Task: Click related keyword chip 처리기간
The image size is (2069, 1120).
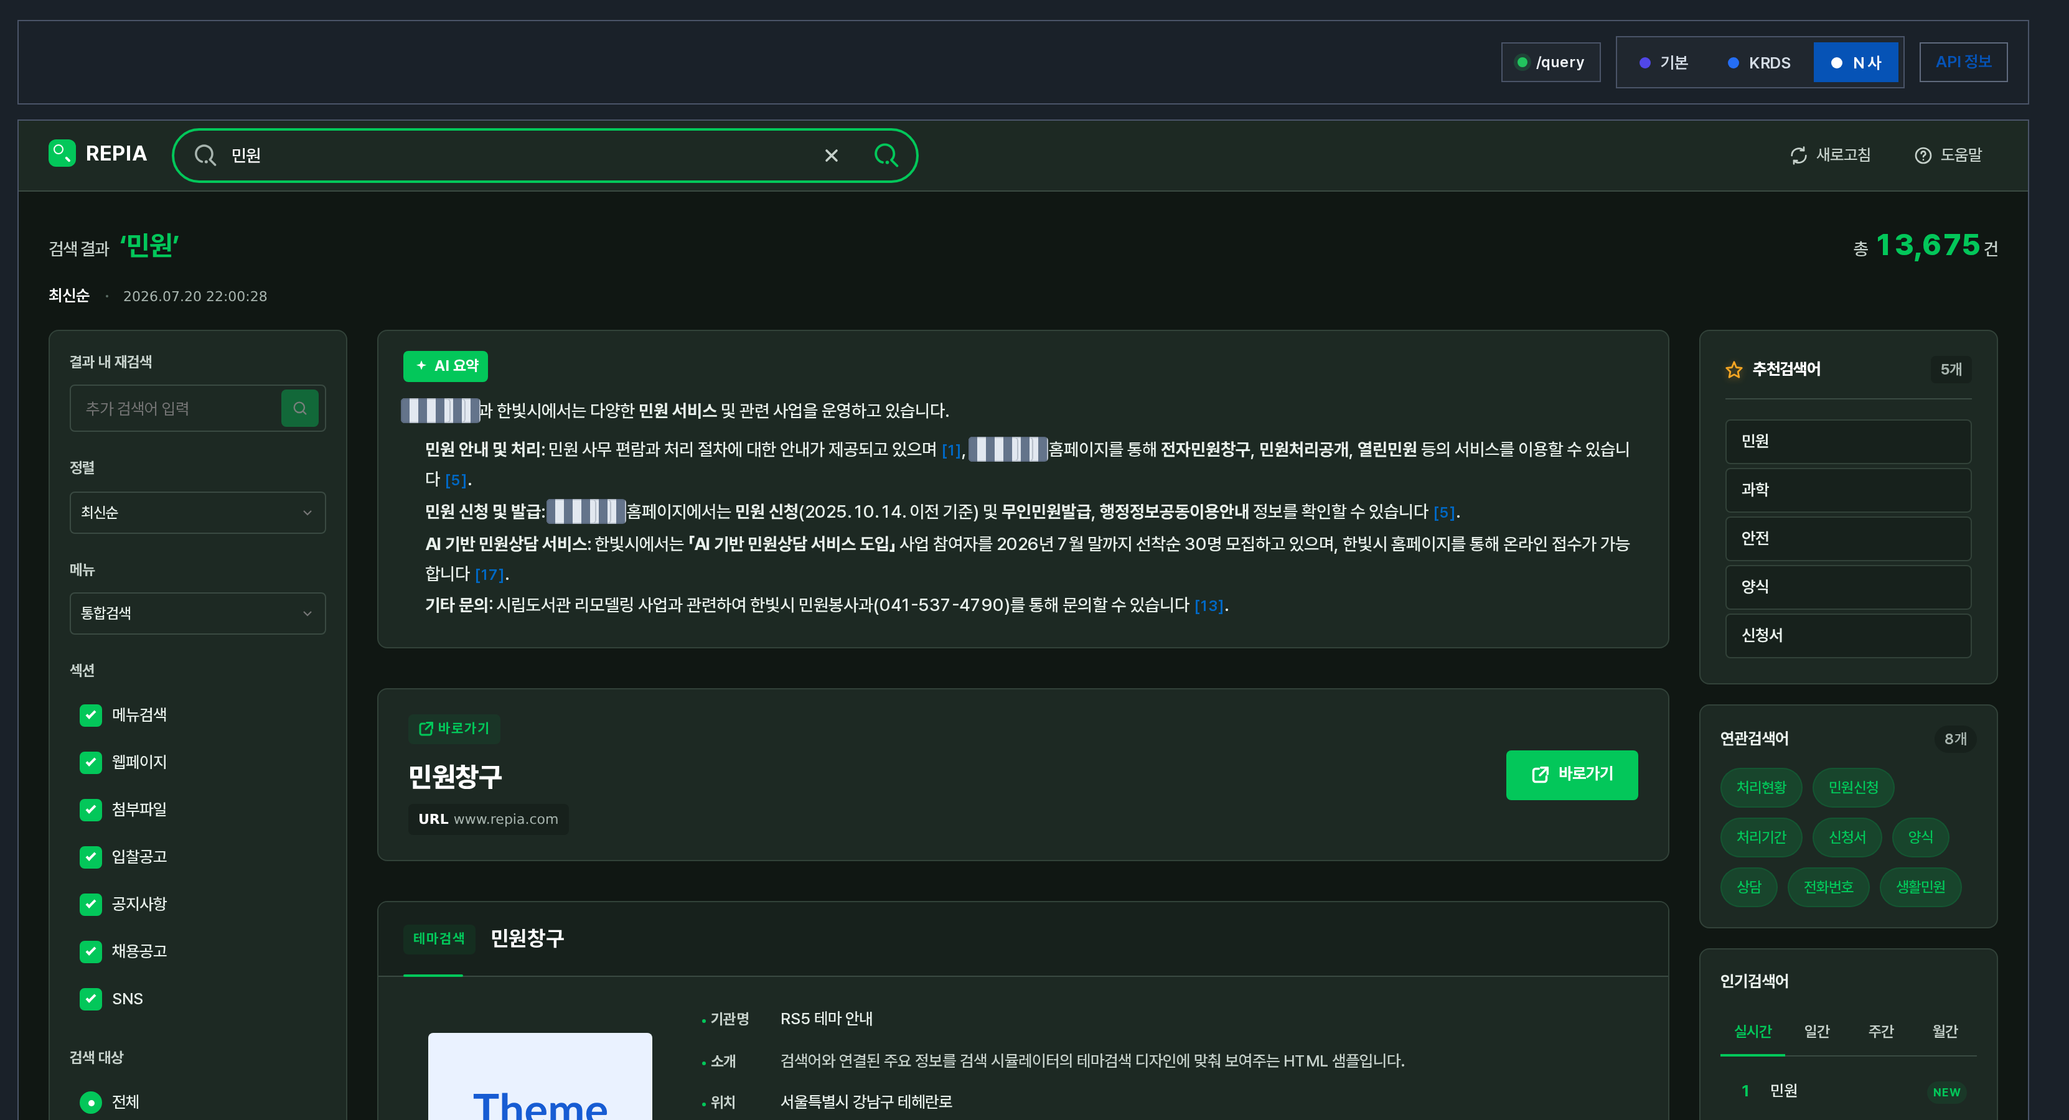Action: pos(1760,838)
